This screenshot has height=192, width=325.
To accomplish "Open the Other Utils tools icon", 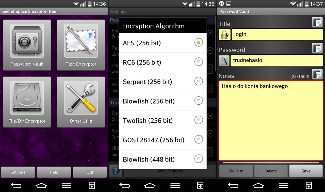I will click(81, 98).
